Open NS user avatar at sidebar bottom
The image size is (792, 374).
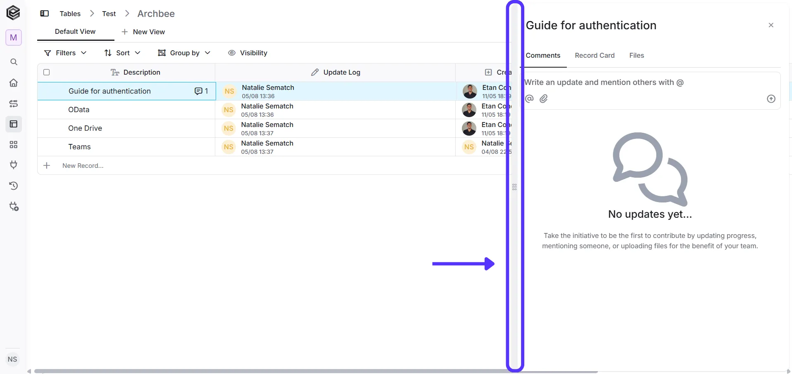pyautogui.click(x=13, y=359)
